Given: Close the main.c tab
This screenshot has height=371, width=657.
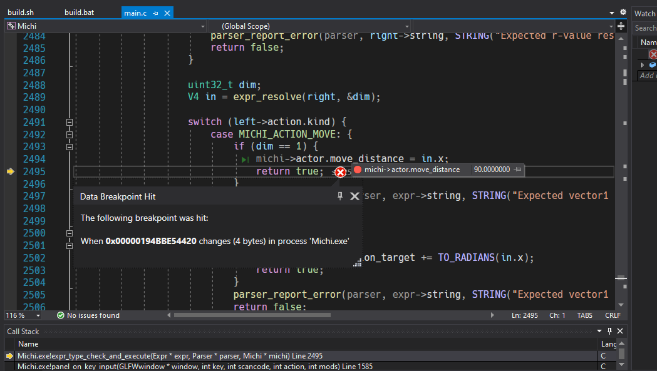Looking at the screenshot, I should click(x=167, y=13).
